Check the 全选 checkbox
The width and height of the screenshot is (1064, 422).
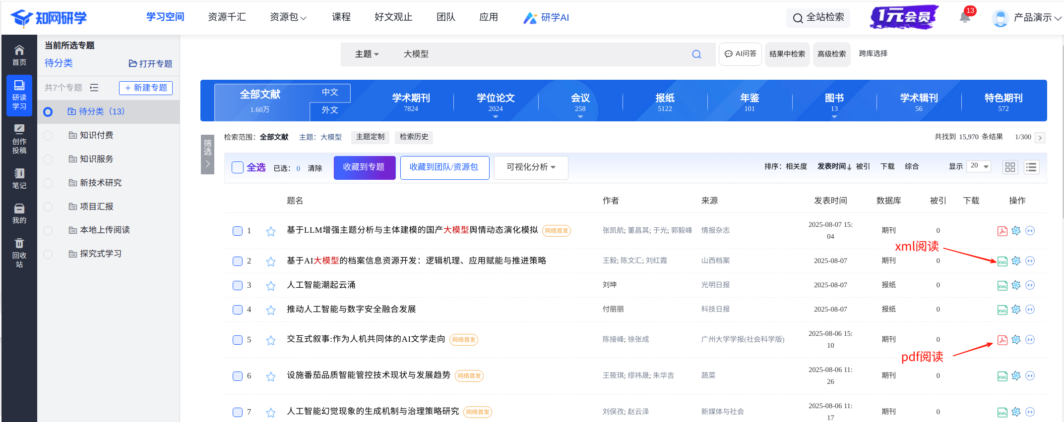click(x=238, y=167)
